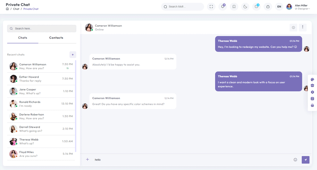Open the three-dot chat options menu
317x170 pixels.
(x=303, y=27)
